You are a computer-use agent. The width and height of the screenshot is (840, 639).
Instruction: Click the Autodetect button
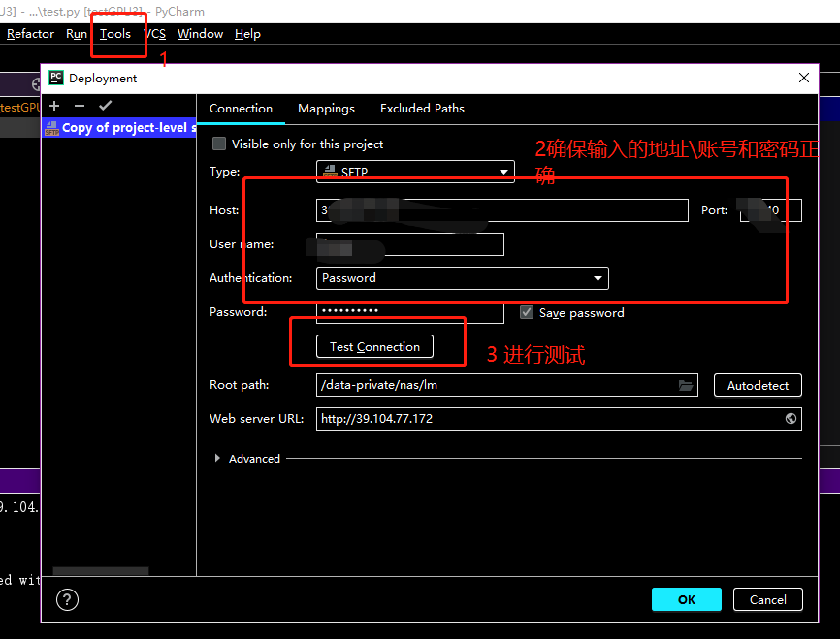pyautogui.click(x=758, y=385)
